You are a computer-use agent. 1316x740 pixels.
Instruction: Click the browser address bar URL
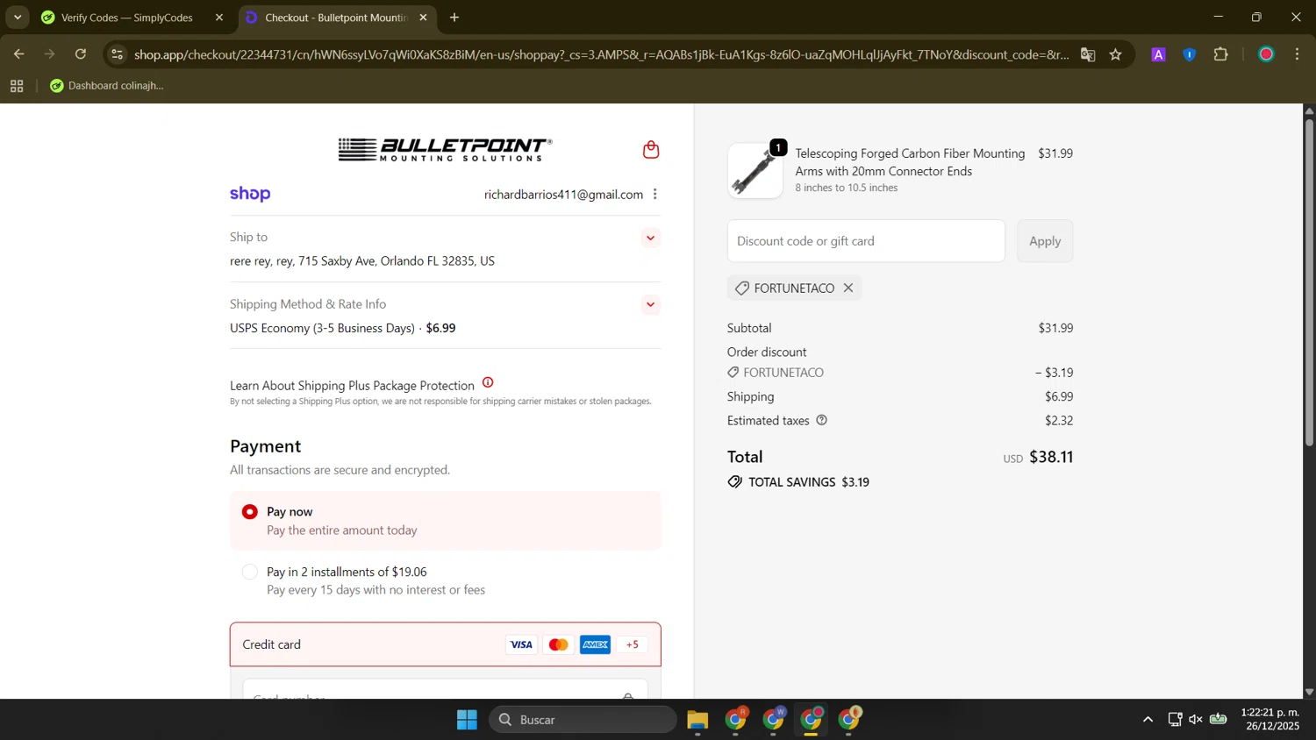coord(602,54)
